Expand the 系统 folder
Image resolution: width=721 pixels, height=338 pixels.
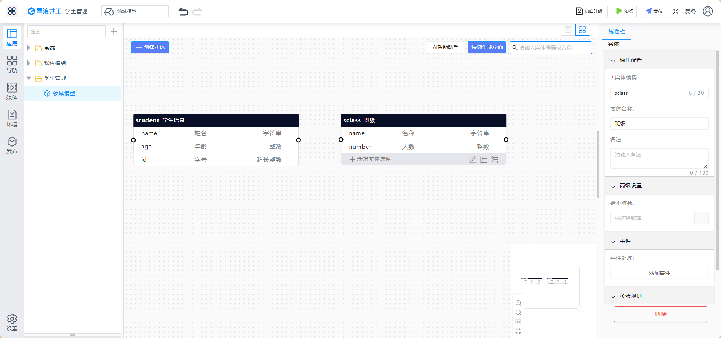coord(29,48)
